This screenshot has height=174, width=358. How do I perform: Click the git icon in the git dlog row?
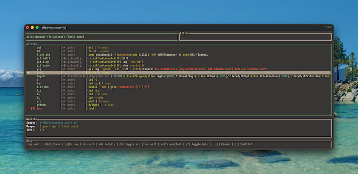click(x=64, y=62)
